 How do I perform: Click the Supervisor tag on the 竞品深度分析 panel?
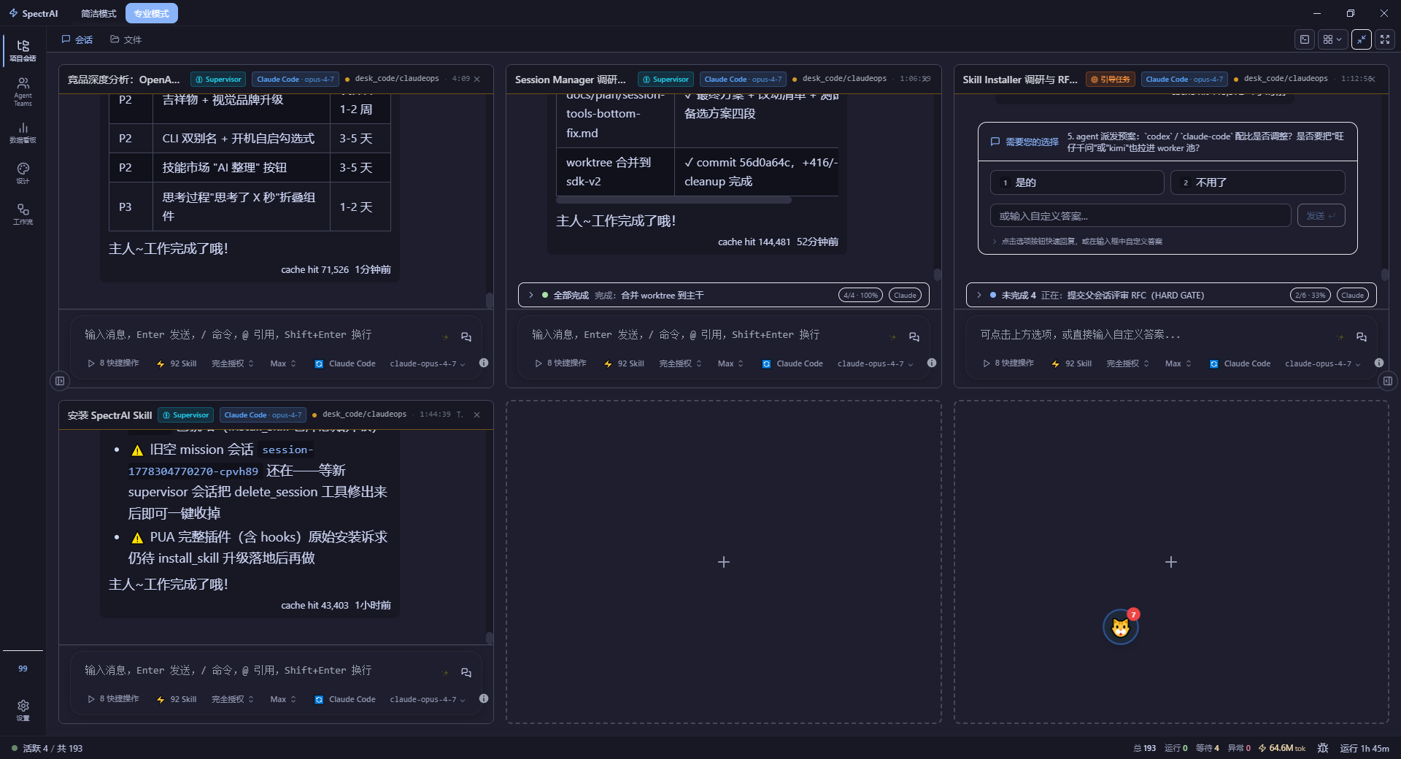click(x=218, y=79)
